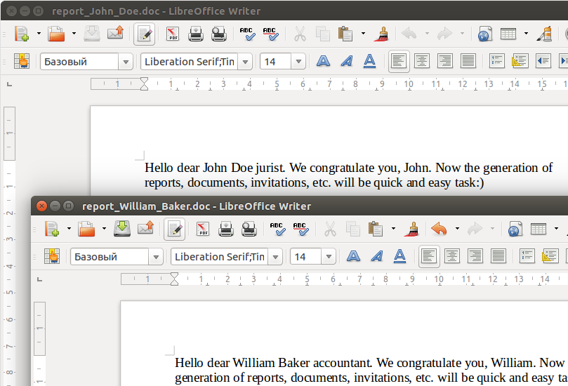Align right in John_Doe window
Image resolution: width=568 pixels, height=386 pixels.
pos(445,61)
